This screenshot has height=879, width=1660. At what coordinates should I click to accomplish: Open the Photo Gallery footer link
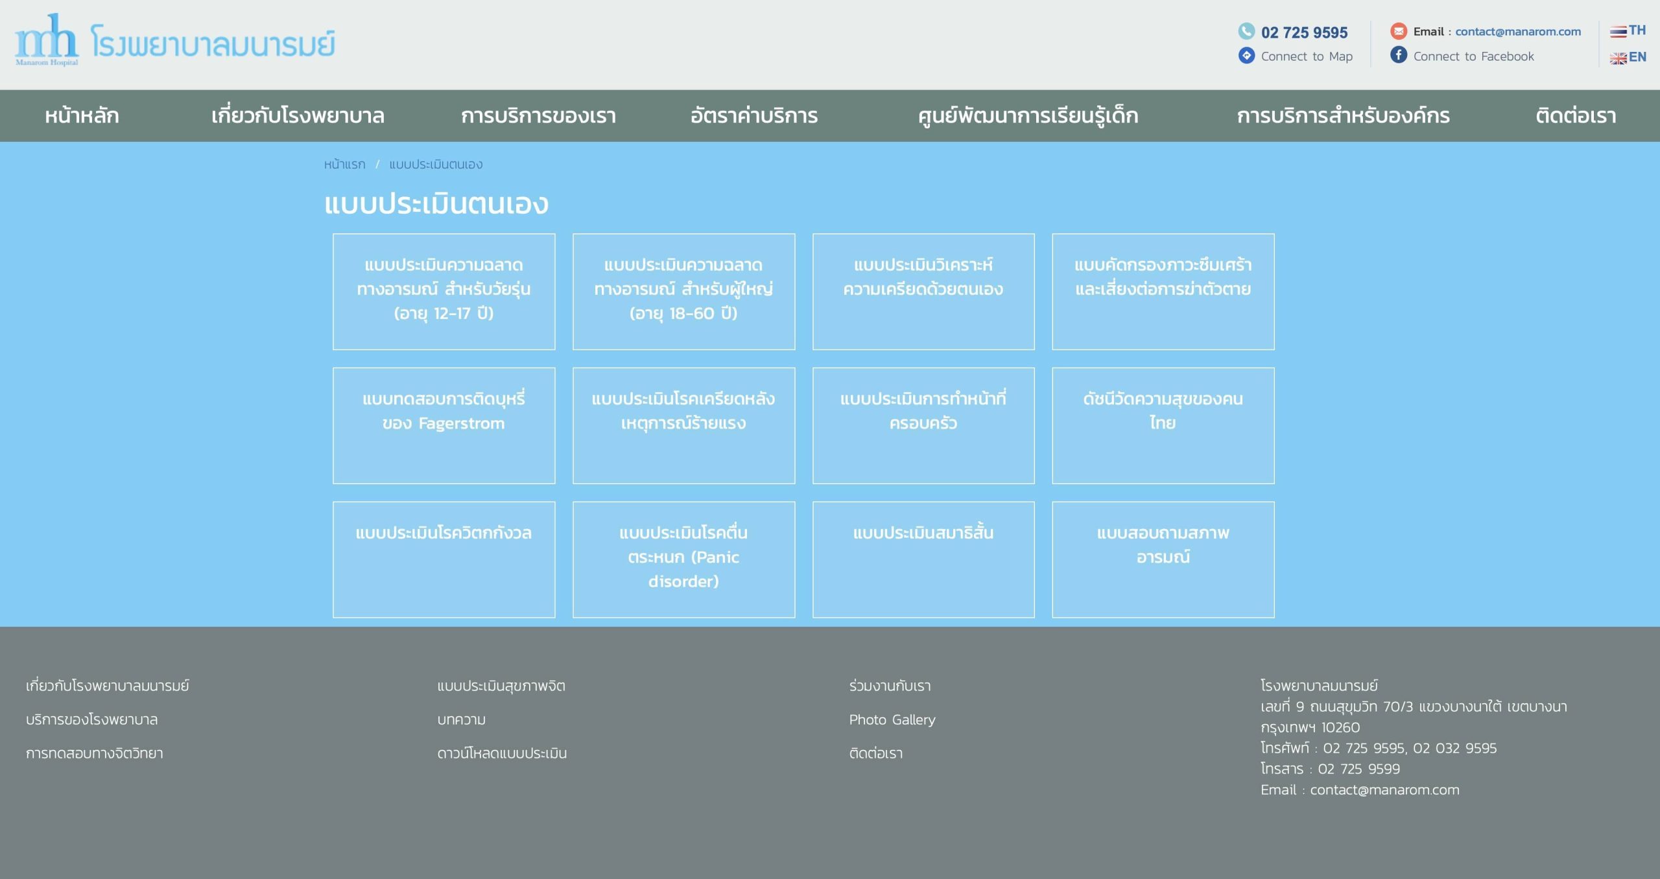[892, 720]
